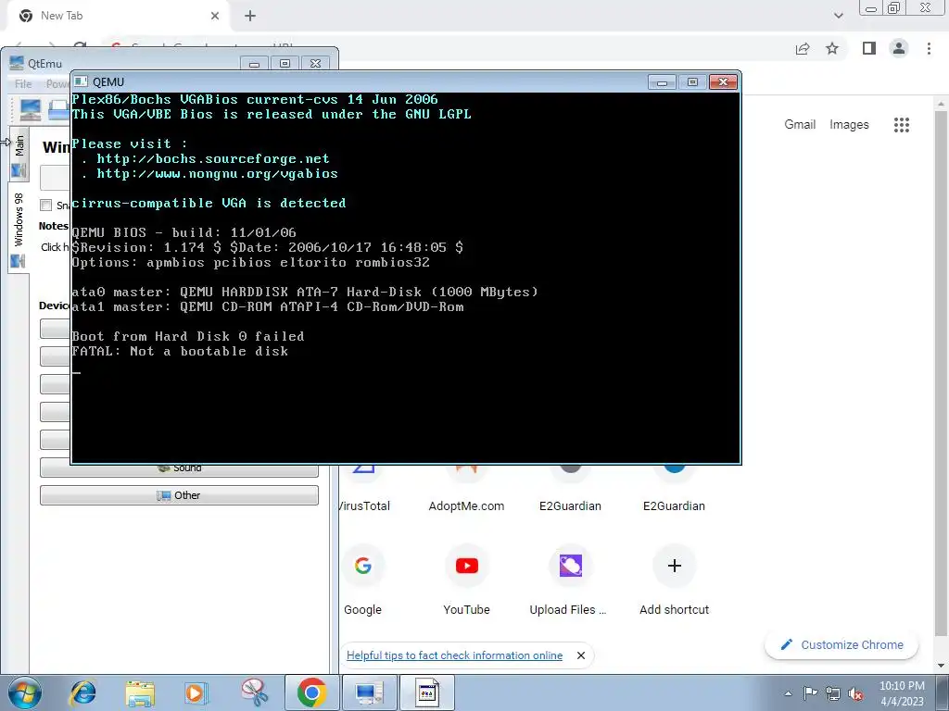Click the text 'FATAL: Not a bootable disk'
The height and width of the screenshot is (711, 949).
coord(180,351)
